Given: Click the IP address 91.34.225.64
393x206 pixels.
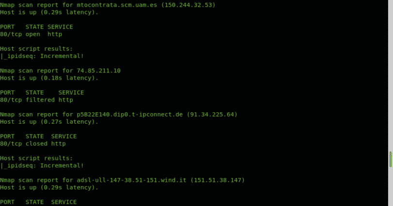Looking at the screenshot, I should [212, 114].
